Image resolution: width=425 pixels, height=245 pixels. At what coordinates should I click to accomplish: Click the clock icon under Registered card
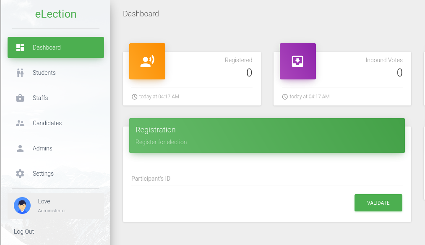tap(134, 97)
